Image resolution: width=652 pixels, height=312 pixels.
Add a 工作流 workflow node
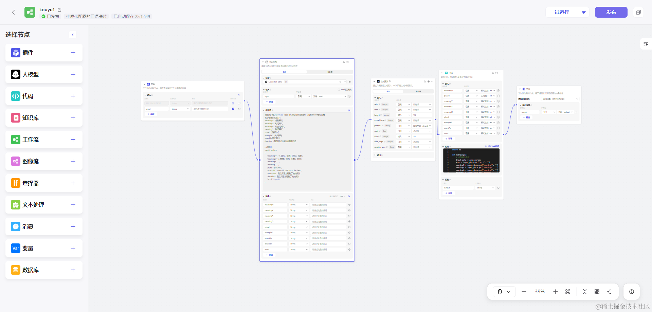point(73,140)
